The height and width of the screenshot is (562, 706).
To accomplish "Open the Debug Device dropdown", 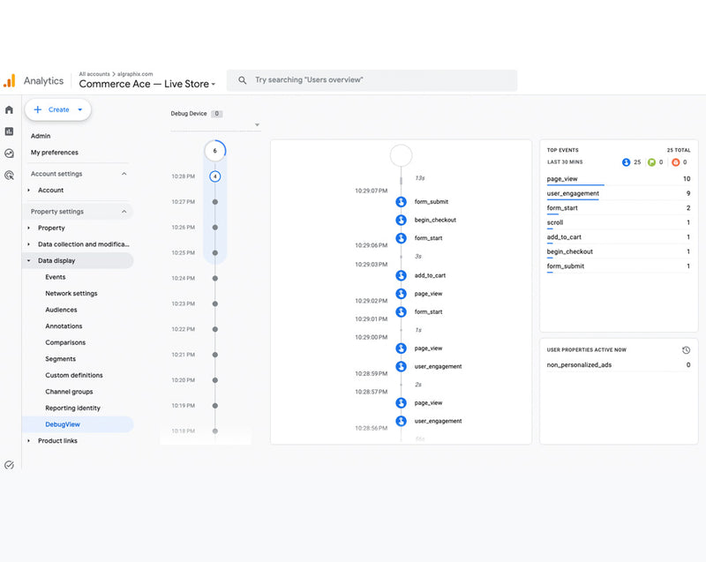I will [x=215, y=124].
